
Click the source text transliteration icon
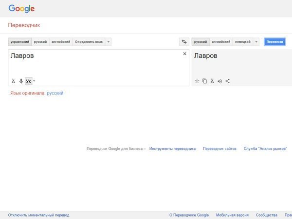(x=14, y=81)
